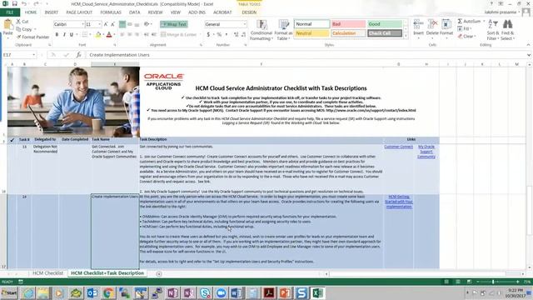The width and height of the screenshot is (533, 300).
Task: Increase decimal places
Action: coord(237,34)
